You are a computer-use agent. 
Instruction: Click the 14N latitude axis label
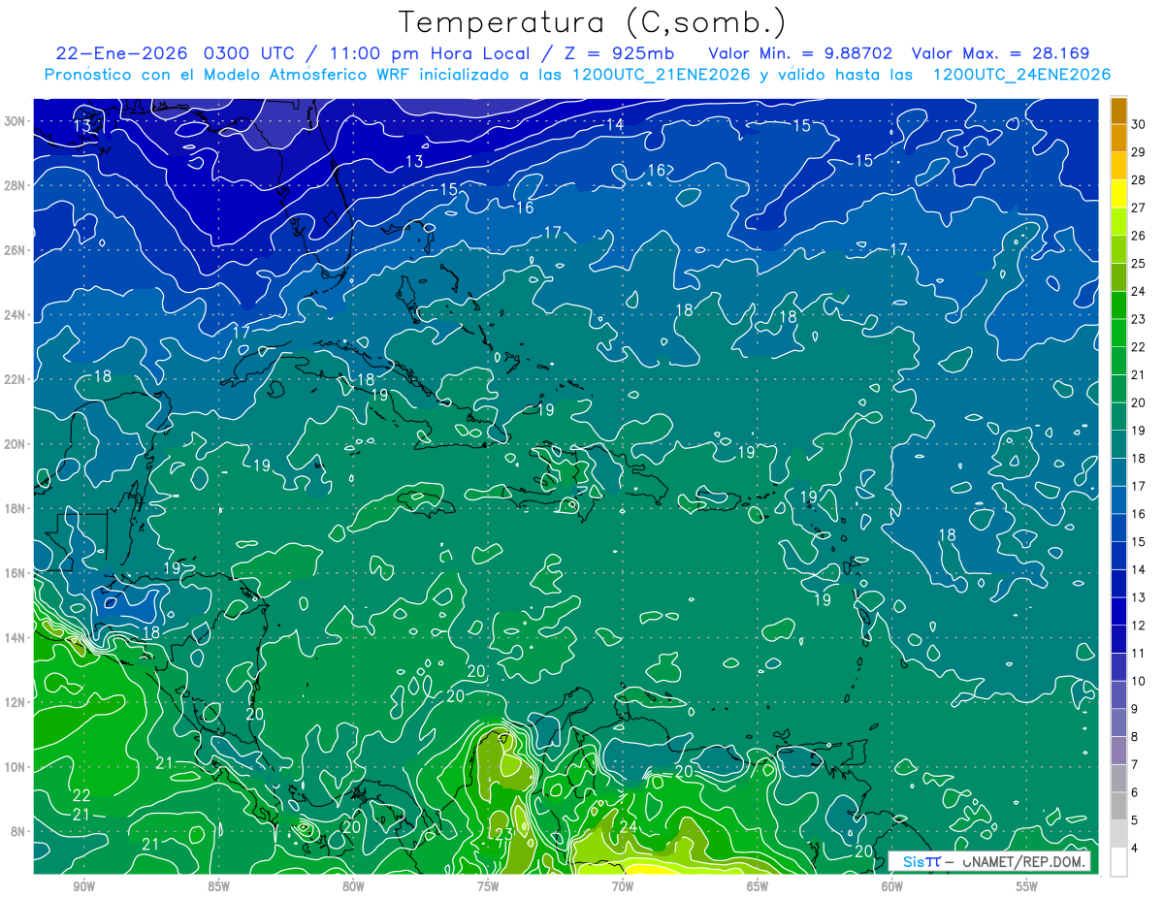[16, 638]
